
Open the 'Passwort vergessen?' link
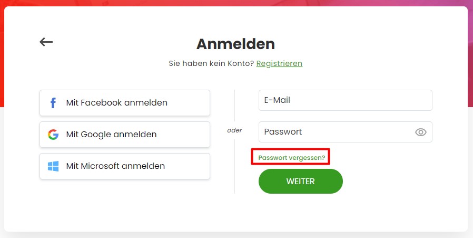(x=291, y=158)
